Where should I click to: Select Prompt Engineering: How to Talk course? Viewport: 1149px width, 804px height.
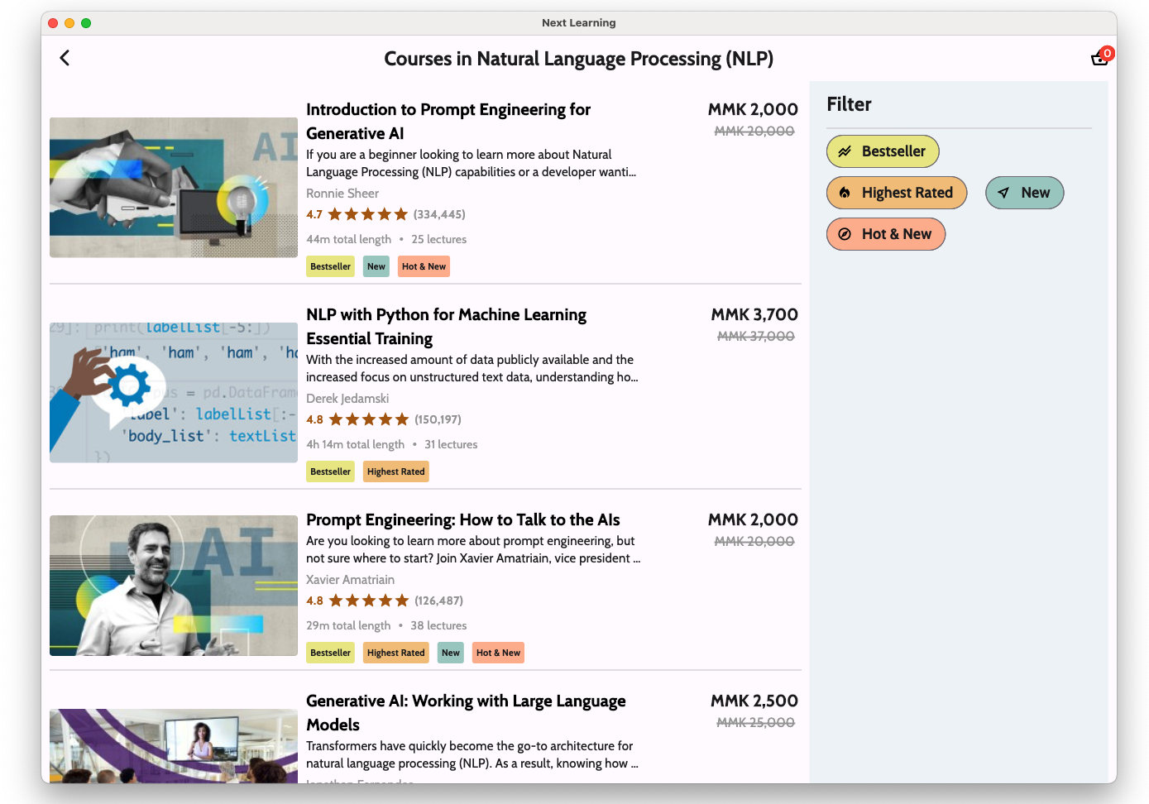pyautogui.click(x=462, y=519)
